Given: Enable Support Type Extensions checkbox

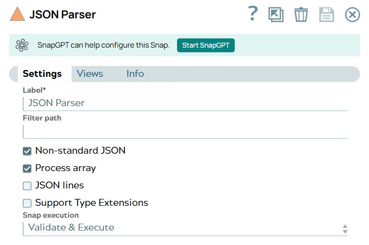Looking at the screenshot, I should (x=27, y=203).
